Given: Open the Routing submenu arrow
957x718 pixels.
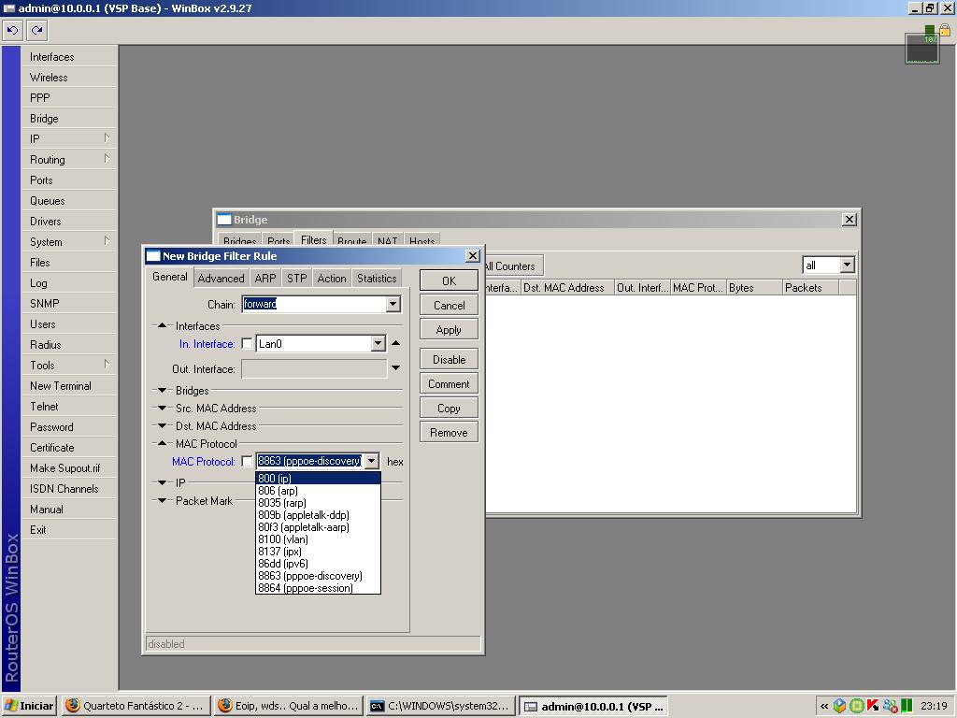Looking at the screenshot, I should (x=107, y=159).
